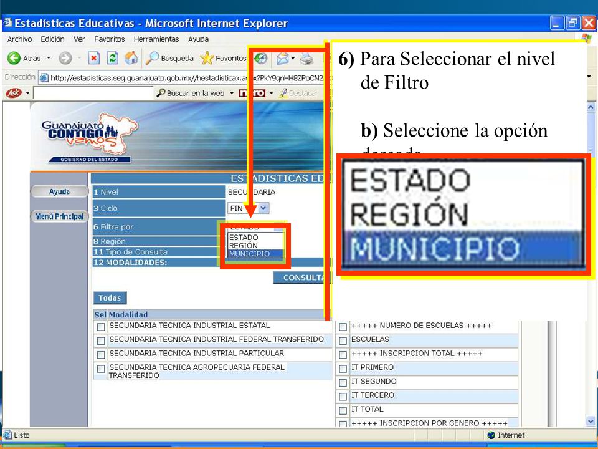The image size is (598, 449).
Task: Click the Mail envelope icon
Action: (x=283, y=59)
